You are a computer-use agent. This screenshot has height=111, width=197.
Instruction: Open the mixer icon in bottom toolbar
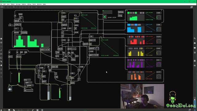coord(42,110)
